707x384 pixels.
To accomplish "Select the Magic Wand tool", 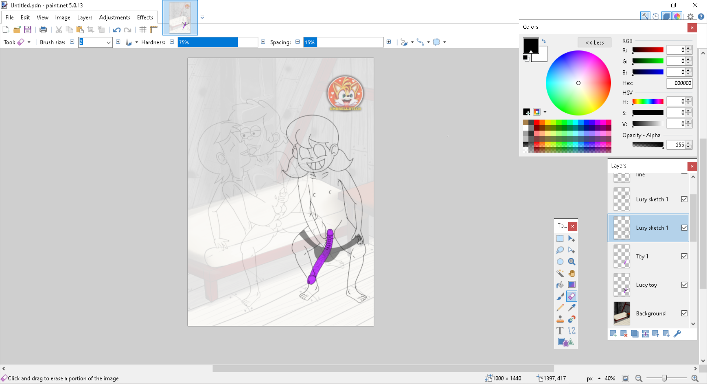I will coord(560,273).
